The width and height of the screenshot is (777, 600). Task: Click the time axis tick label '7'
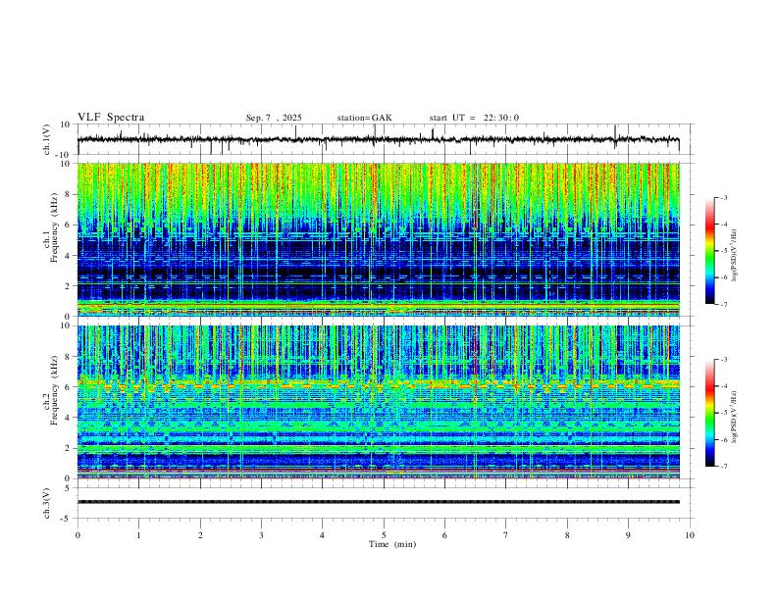point(506,535)
